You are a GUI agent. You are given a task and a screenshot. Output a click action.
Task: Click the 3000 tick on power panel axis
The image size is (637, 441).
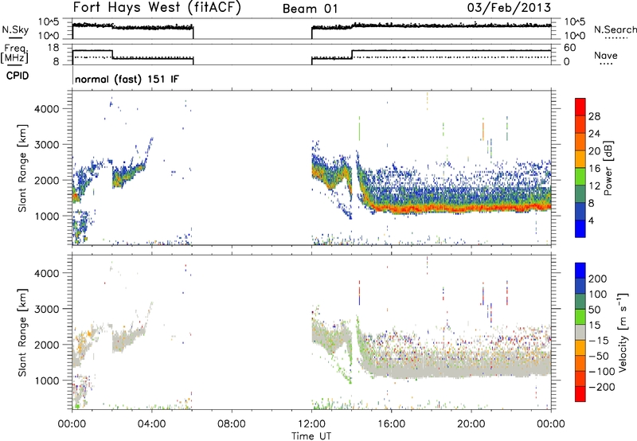pos(47,145)
